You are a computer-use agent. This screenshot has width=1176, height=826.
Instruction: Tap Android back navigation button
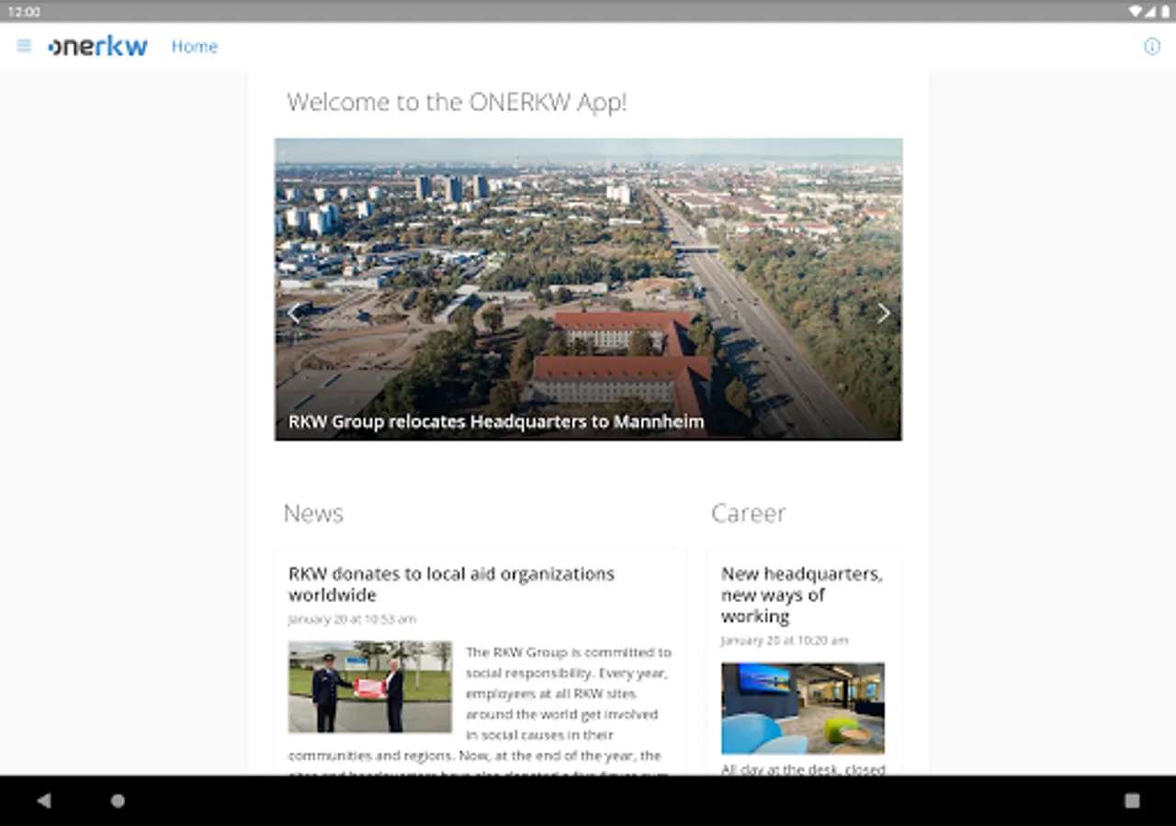coord(43,800)
